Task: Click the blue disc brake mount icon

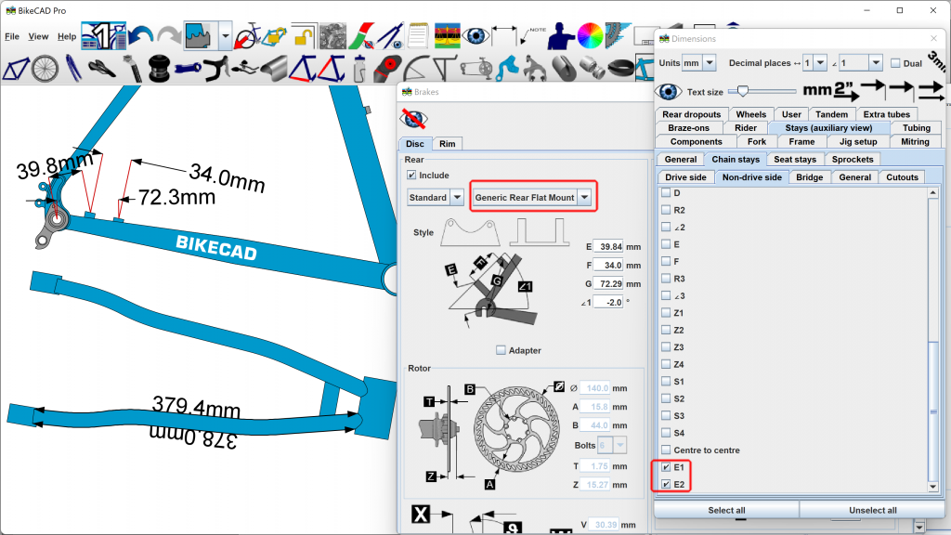Action: coord(508,69)
